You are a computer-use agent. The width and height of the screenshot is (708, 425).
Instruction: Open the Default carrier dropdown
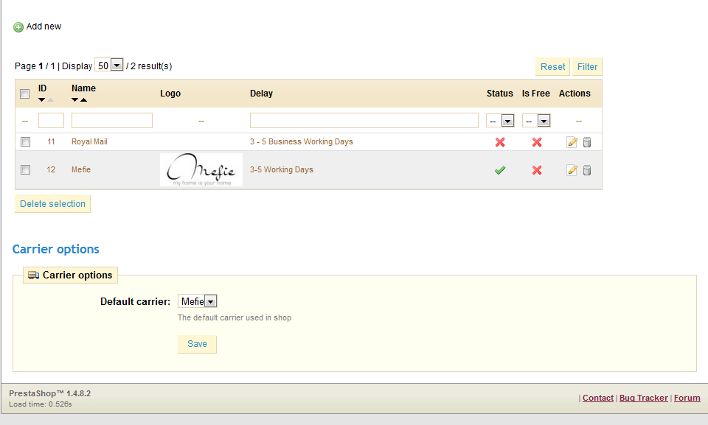198,301
